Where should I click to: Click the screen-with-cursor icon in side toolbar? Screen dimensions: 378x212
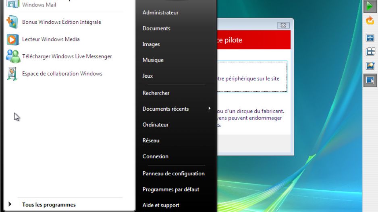(370, 80)
